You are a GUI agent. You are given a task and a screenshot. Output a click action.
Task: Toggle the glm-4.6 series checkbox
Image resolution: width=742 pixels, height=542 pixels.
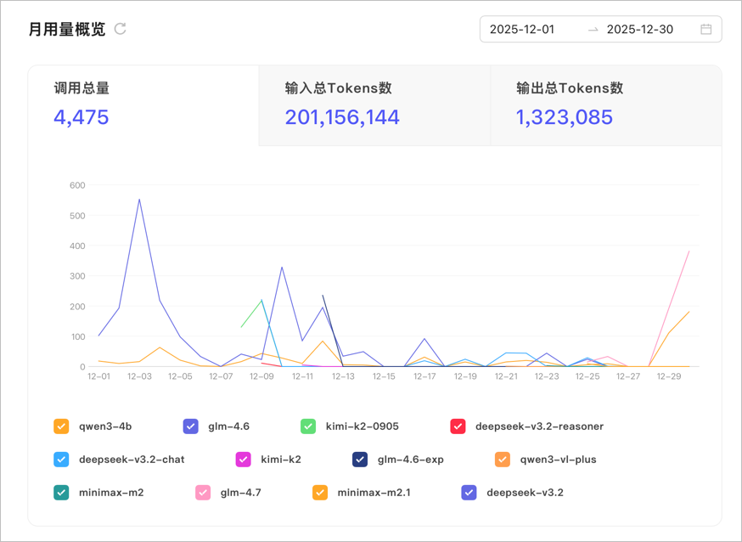[191, 426]
